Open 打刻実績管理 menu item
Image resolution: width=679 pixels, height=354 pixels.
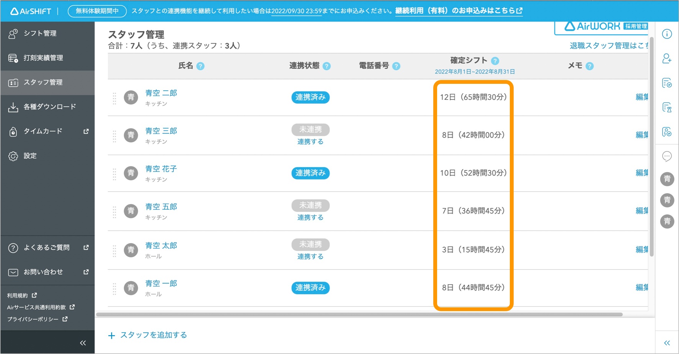(x=43, y=58)
